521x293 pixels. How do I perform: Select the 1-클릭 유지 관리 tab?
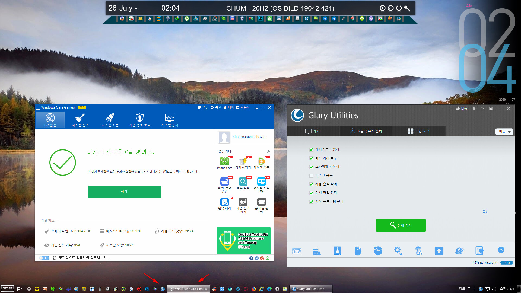(366, 131)
